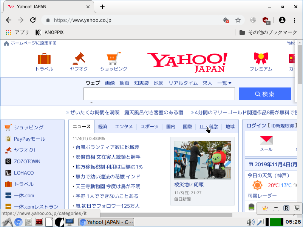303x227 pixels.
Task: Bookmark this page with the star icon
Action: coord(238,20)
